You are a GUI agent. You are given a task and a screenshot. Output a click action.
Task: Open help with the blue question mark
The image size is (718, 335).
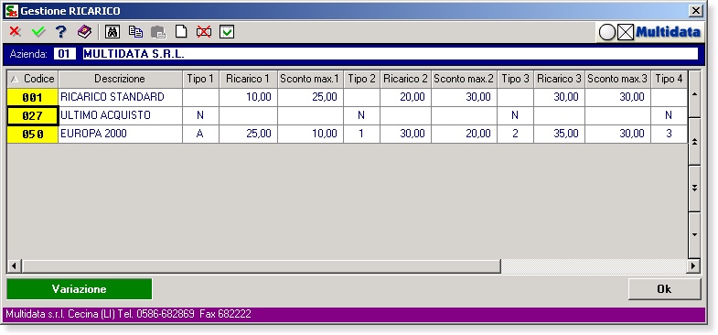(x=61, y=32)
